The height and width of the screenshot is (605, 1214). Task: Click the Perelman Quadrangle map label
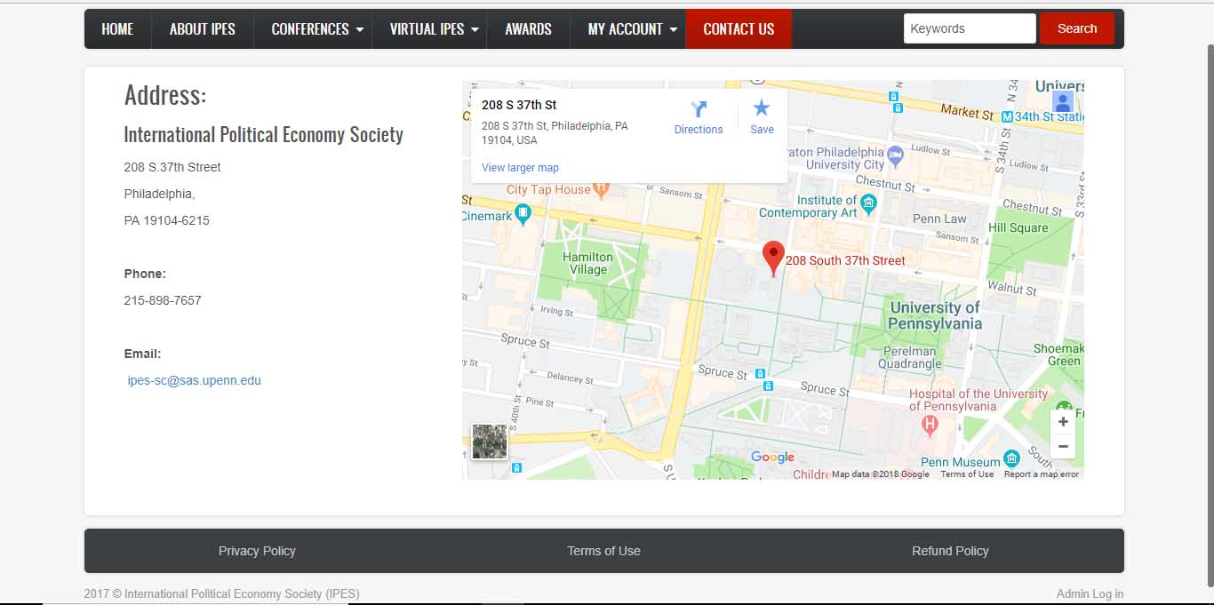point(910,357)
